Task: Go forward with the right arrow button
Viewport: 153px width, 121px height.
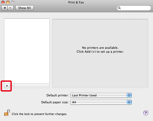Action: pyautogui.click(x=11, y=8)
